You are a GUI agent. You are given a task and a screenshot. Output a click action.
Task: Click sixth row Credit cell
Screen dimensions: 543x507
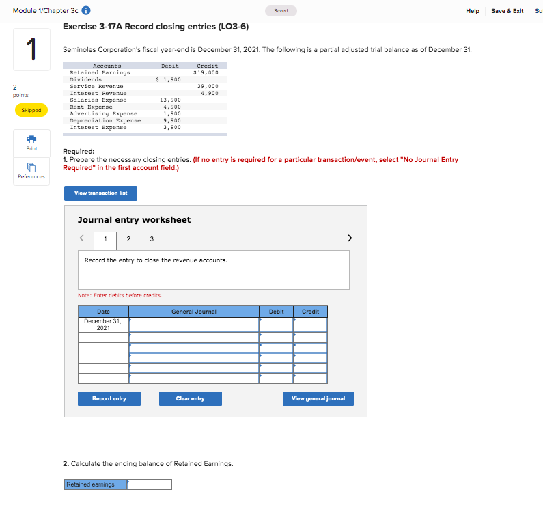[310, 379]
